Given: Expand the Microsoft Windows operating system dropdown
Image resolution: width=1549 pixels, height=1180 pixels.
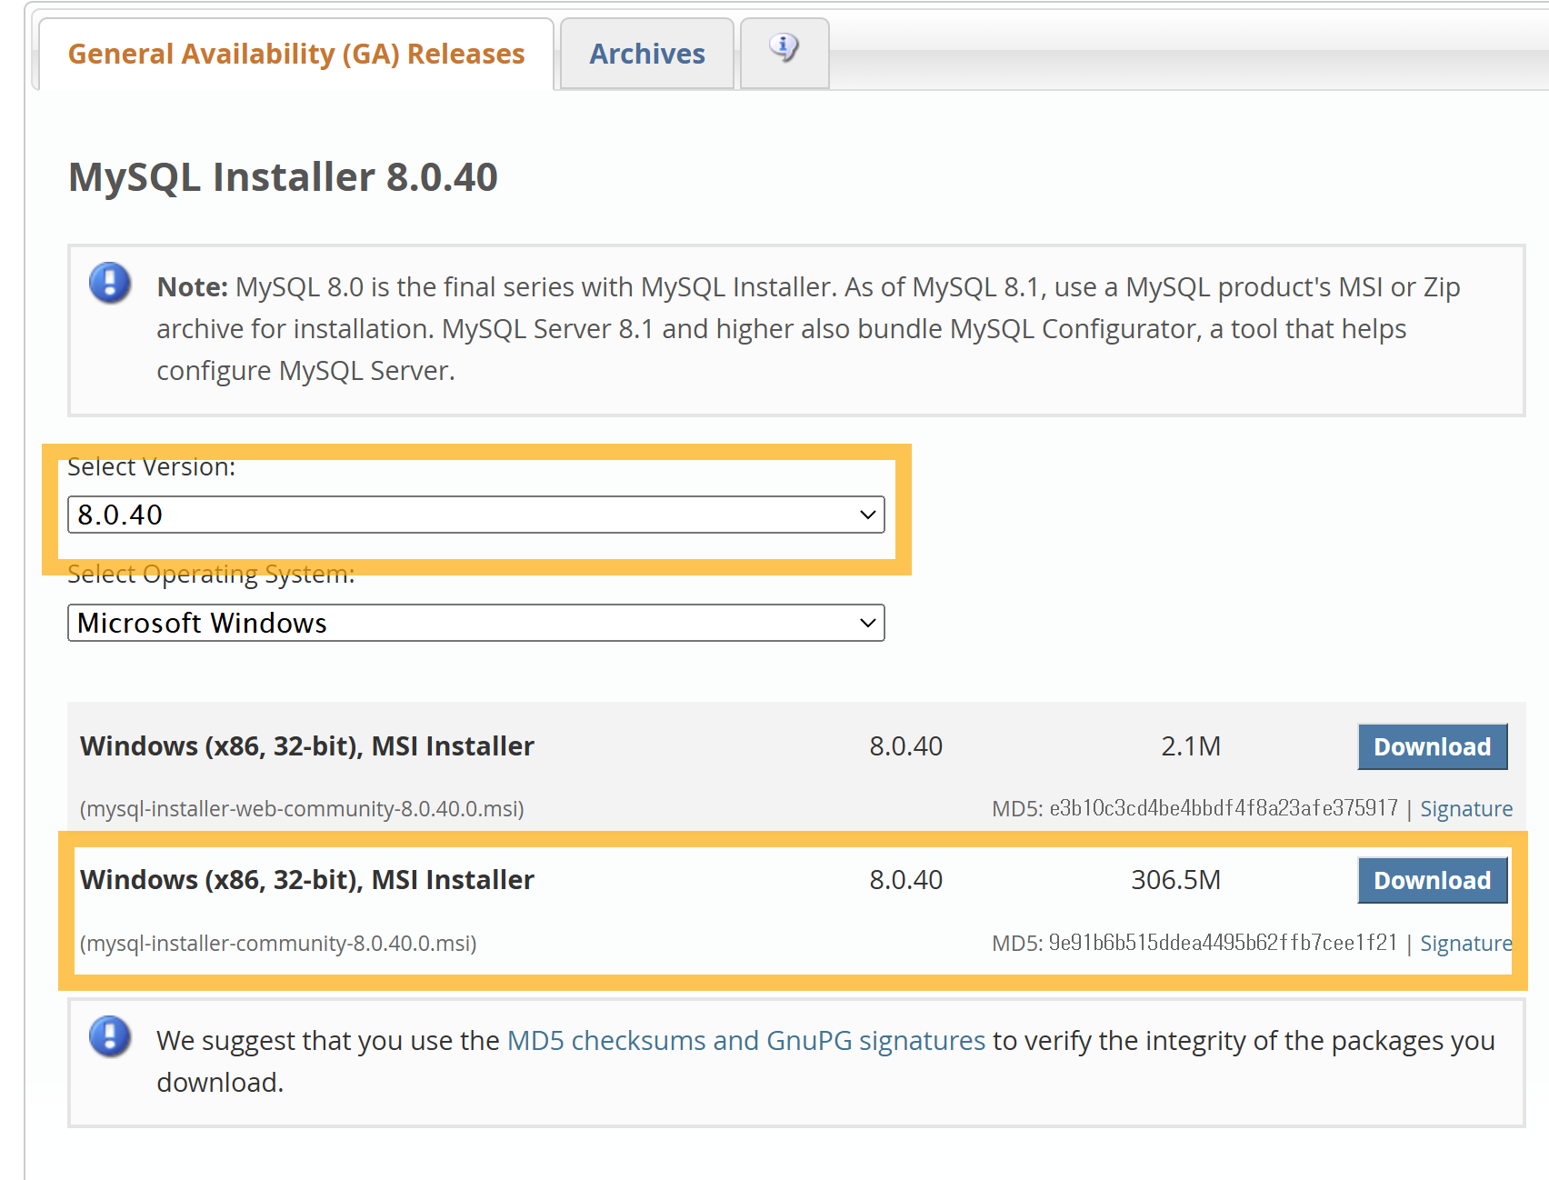Looking at the screenshot, I should point(475,623).
